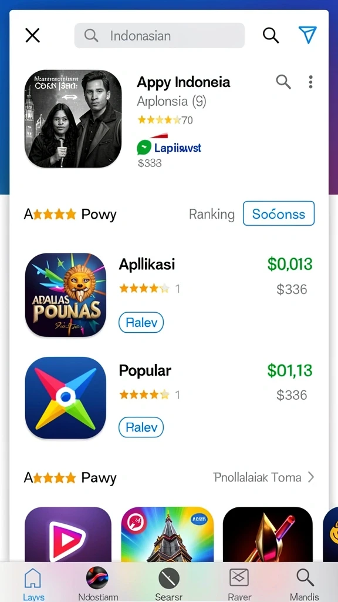The height and width of the screenshot is (602, 338).
Task: Click the Ralev button under Popular
Action: [x=141, y=427]
